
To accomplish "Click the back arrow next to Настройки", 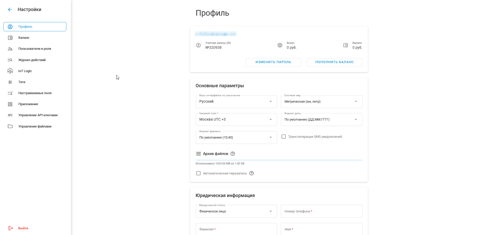I will click(10, 9).
